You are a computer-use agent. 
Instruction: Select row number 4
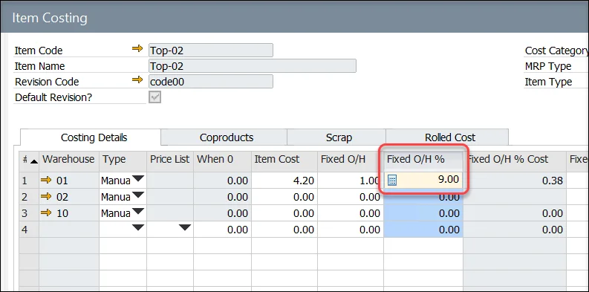(x=29, y=230)
